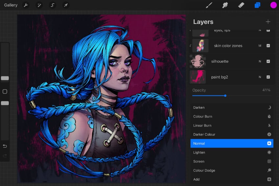Adjust the brush size sidebar slider

(5, 78)
